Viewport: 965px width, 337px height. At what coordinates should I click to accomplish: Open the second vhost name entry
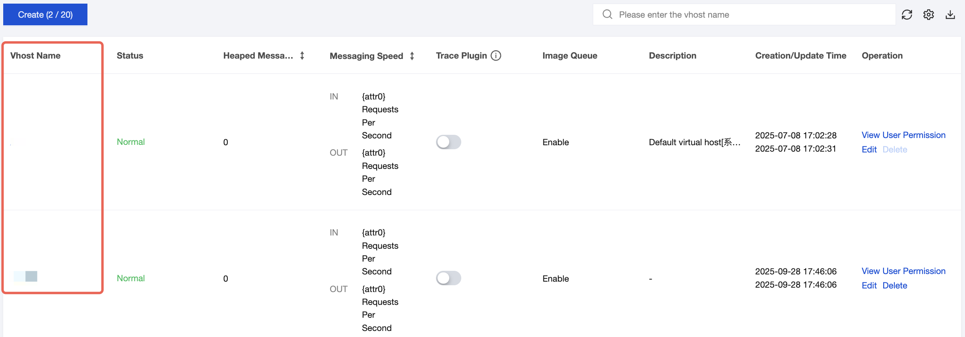point(26,276)
